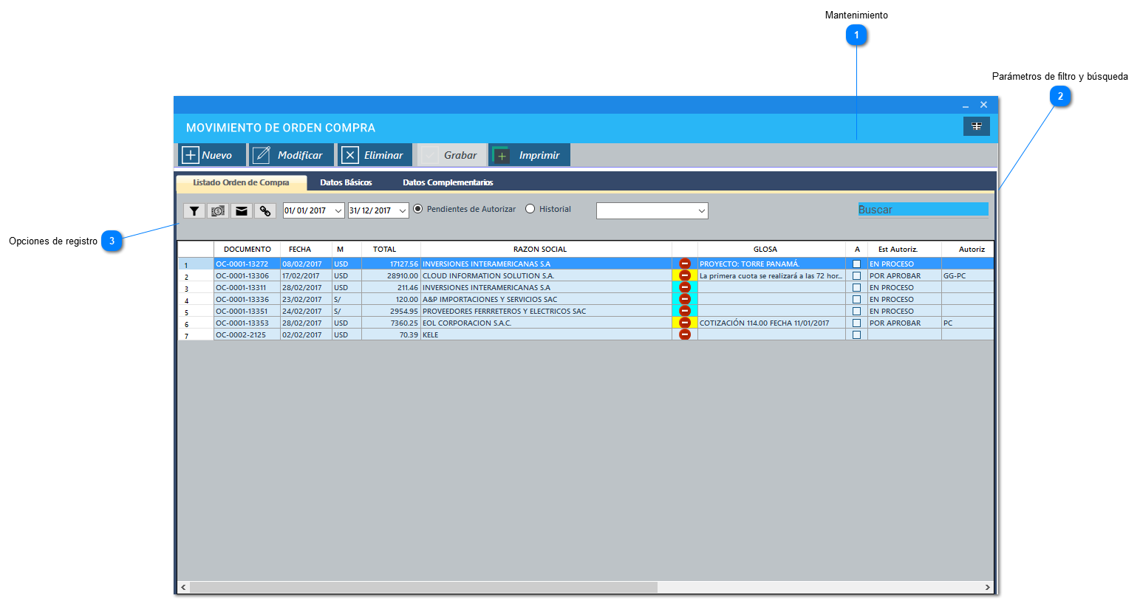Image resolution: width=1140 pixels, height=601 pixels.
Task: Click the scrollbar right arrow
Action: click(x=987, y=588)
